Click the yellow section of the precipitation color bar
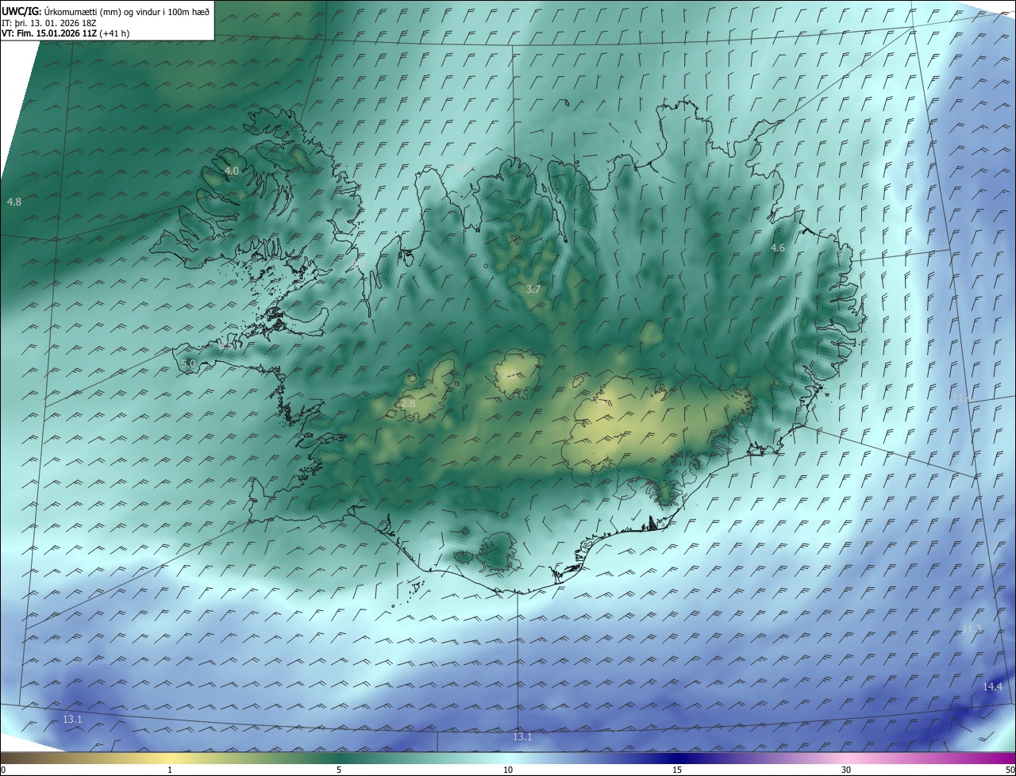 pyautogui.click(x=170, y=758)
